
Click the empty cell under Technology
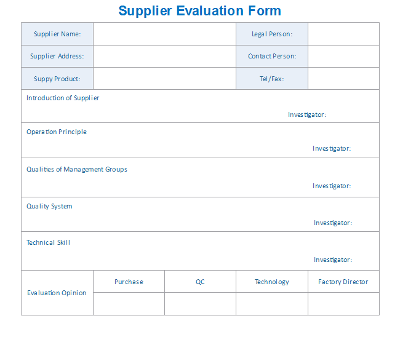tap(271, 304)
